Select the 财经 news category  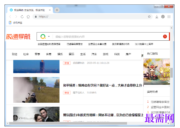[x=15, y=54]
